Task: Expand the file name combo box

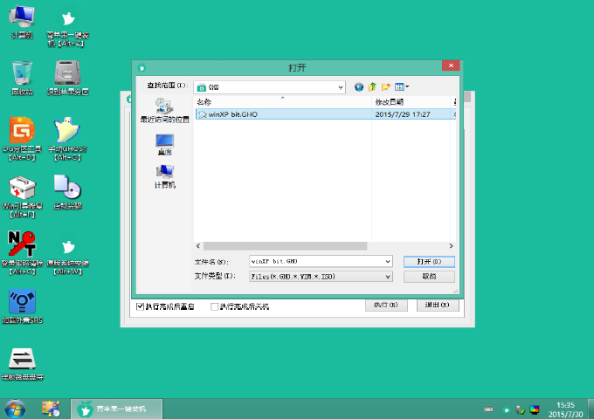Action: [x=388, y=261]
